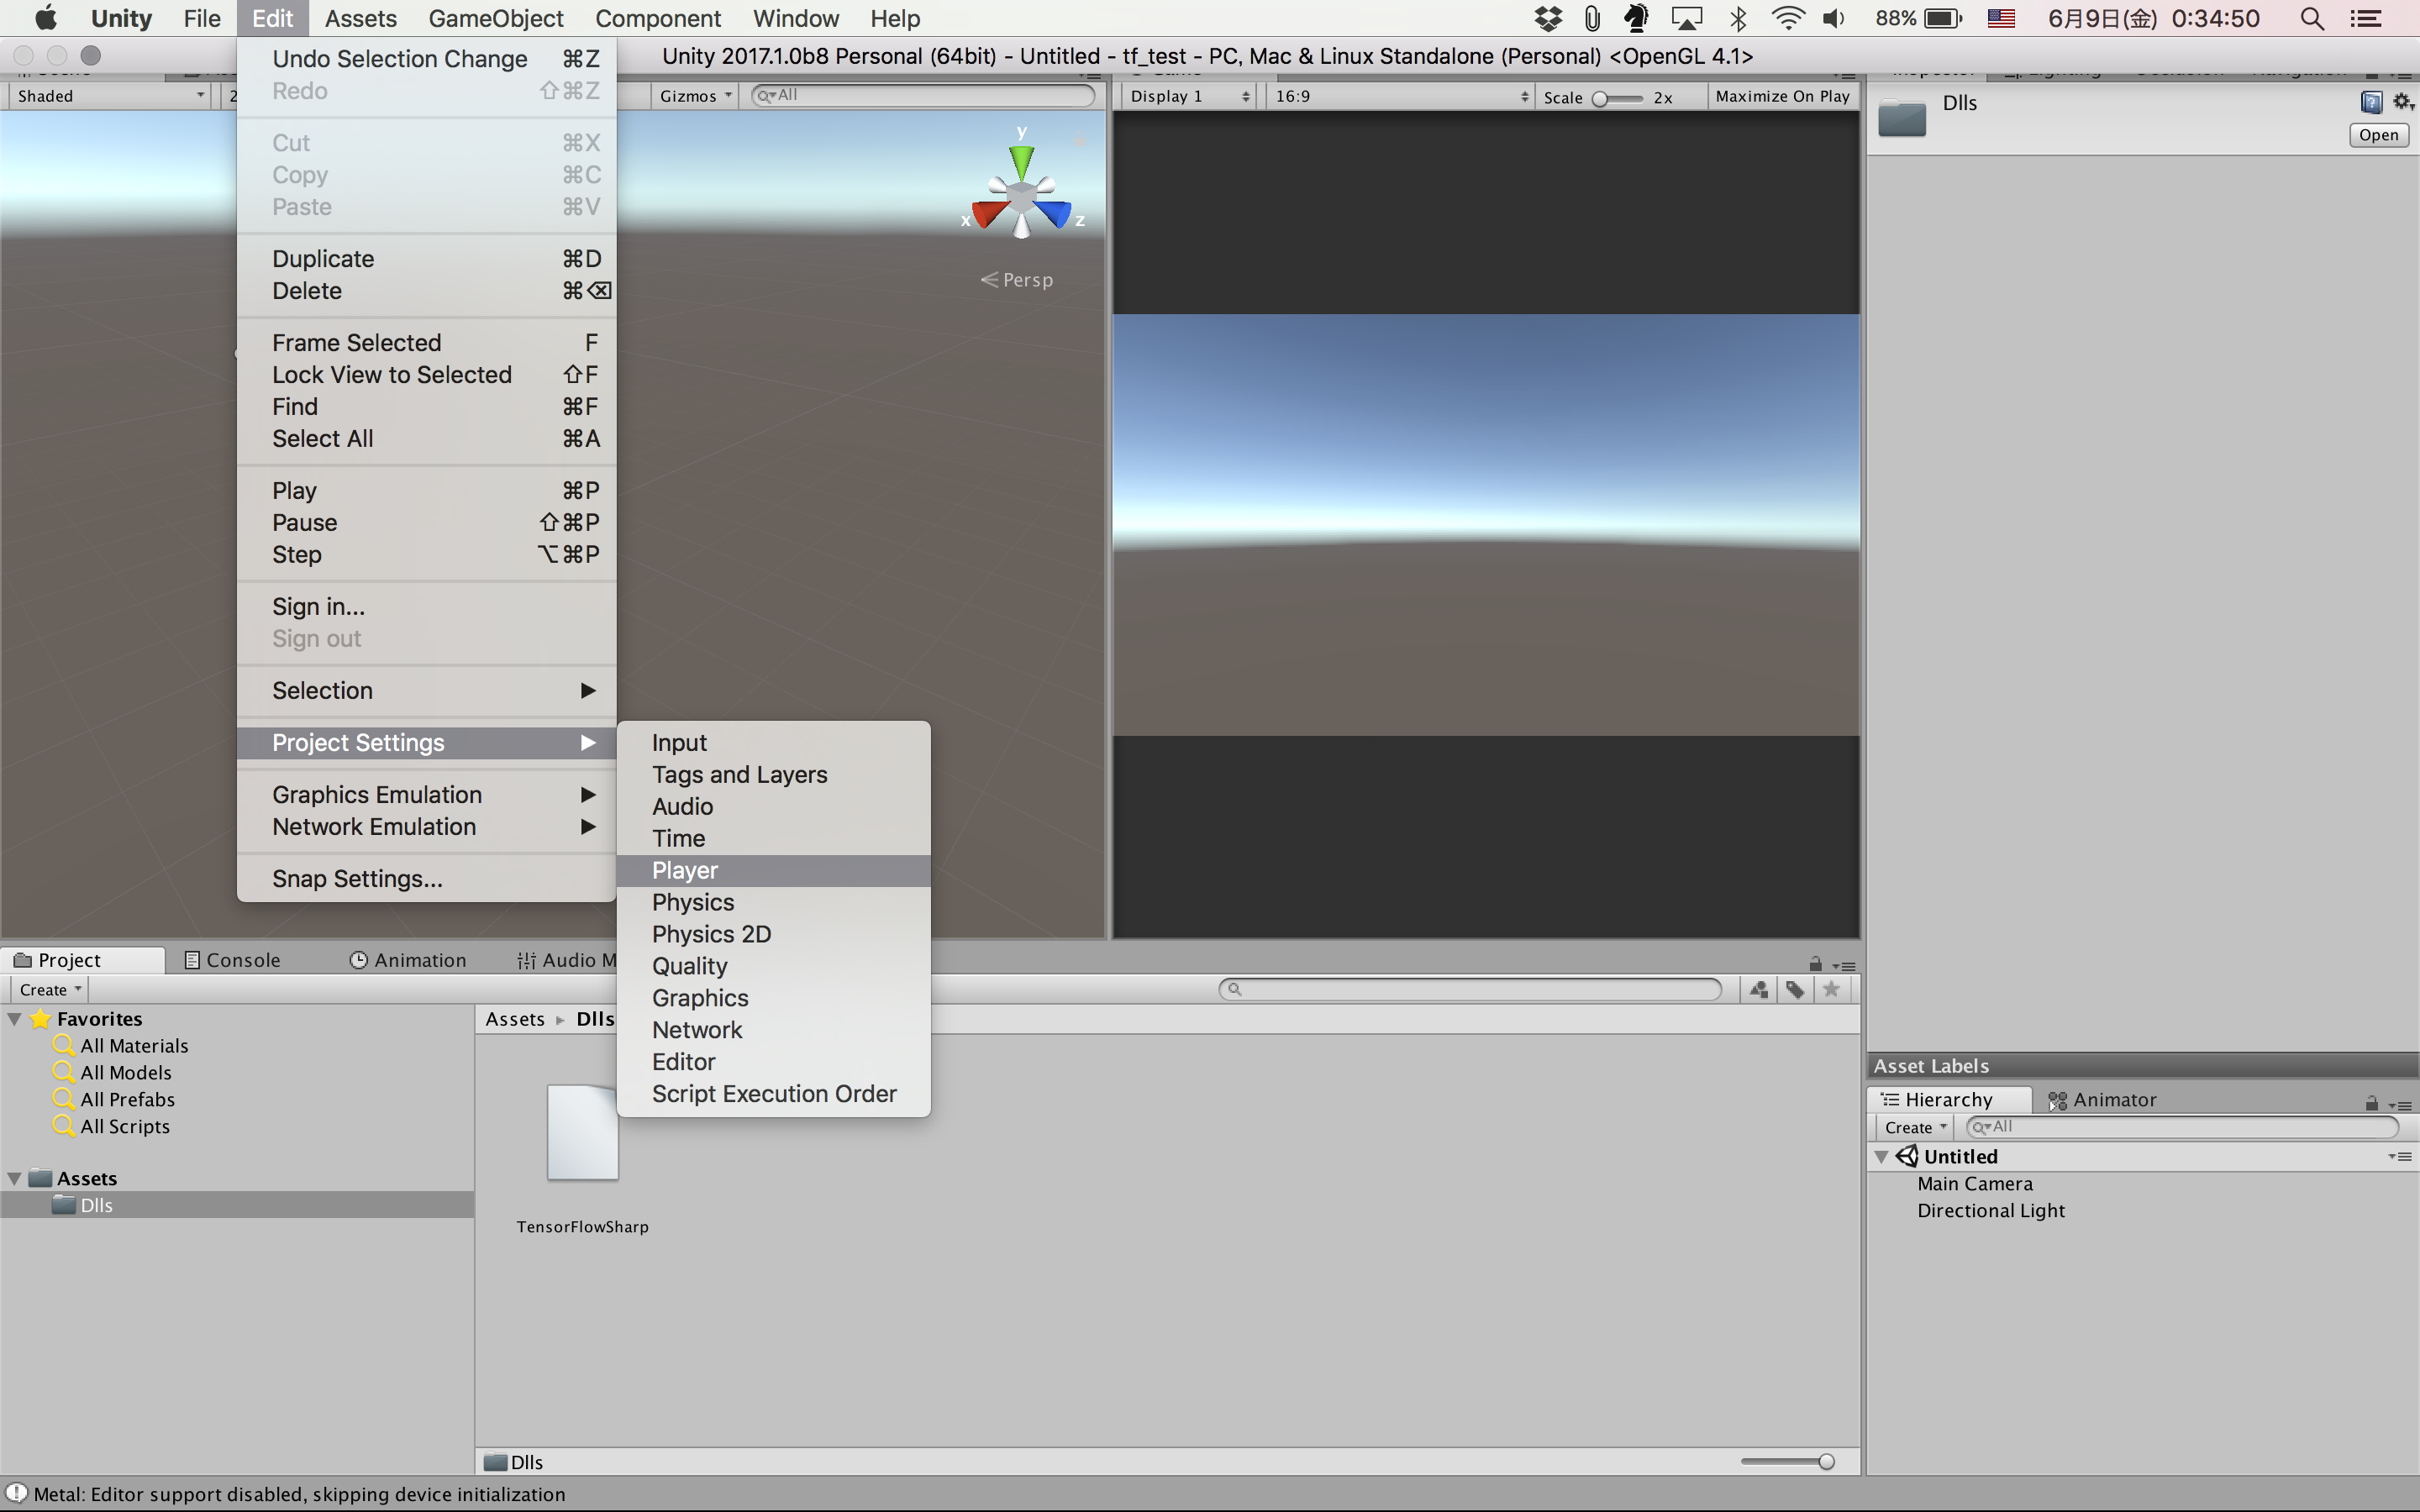Open the 16:9 aspect ratio dropdown
The height and width of the screenshot is (1512, 2420).
[x=1400, y=96]
